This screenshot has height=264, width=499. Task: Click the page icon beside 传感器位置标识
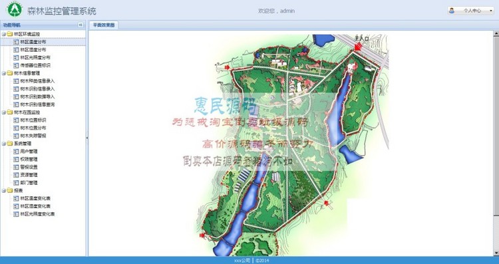pos(16,65)
